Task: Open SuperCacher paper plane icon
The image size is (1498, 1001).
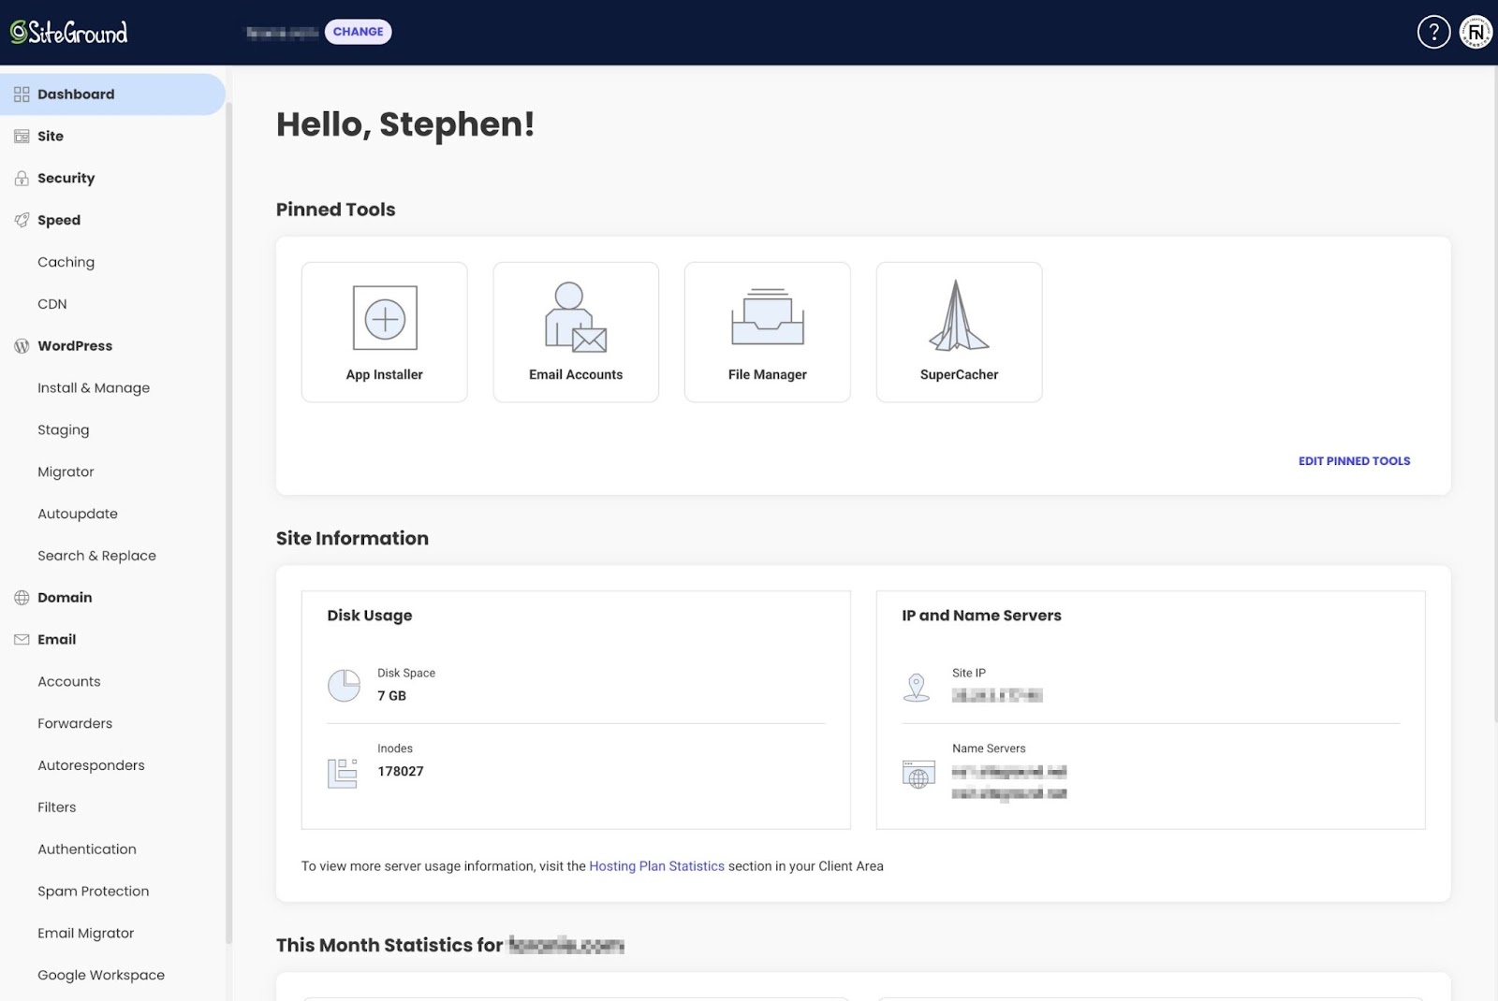Action: click(x=959, y=316)
